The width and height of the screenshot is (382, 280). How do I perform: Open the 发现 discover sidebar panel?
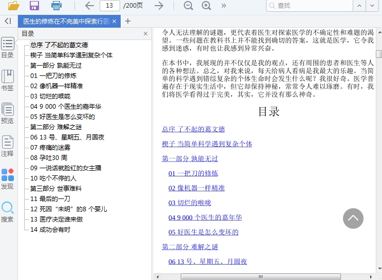[x=8, y=179]
